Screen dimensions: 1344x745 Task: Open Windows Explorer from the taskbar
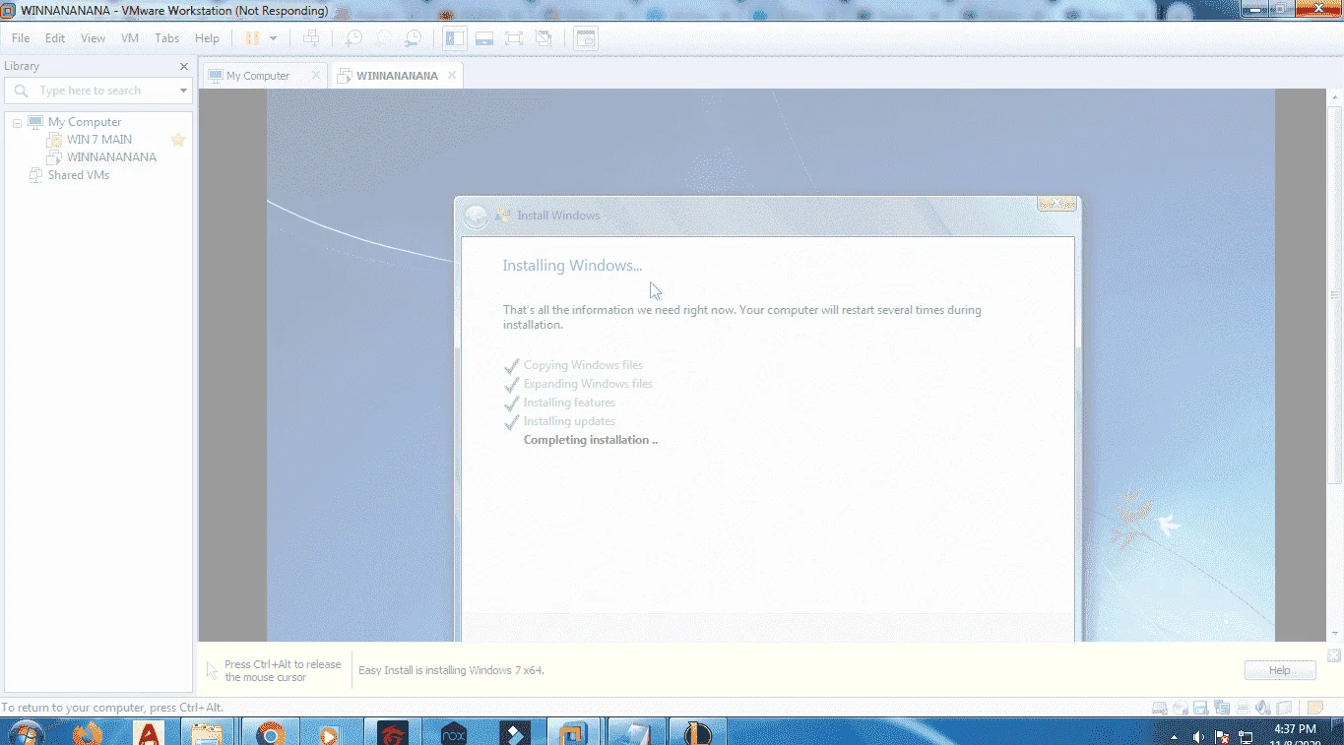(x=208, y=733)
